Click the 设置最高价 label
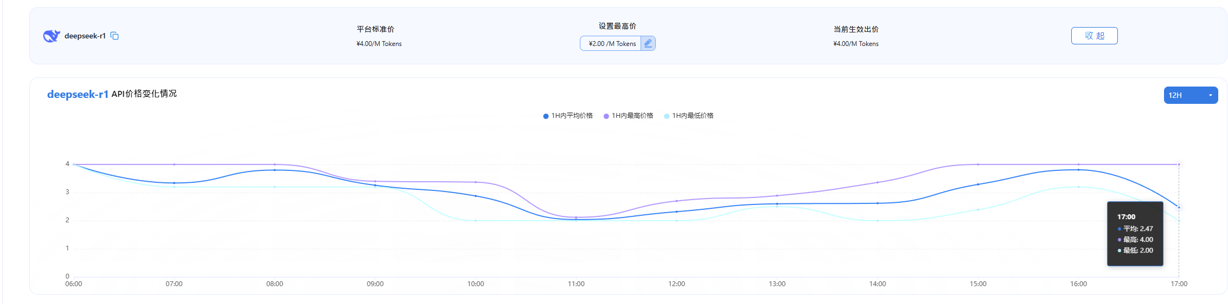Image resolution: width=1228 pixels, height=304 pixels. click(x=617, y=26)
